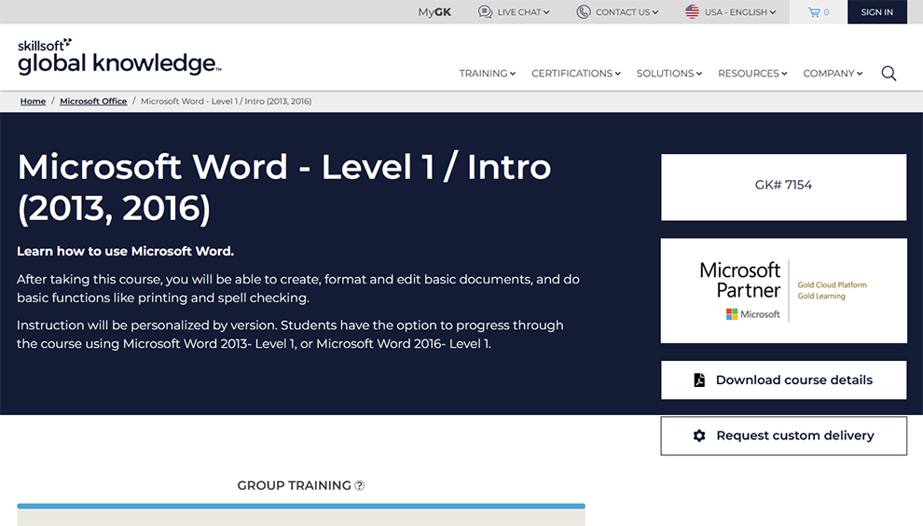The height and width of the screenshot is (526, 923).
Task: Click the PDF file icon on download
Action: click(x=699, y=380)
